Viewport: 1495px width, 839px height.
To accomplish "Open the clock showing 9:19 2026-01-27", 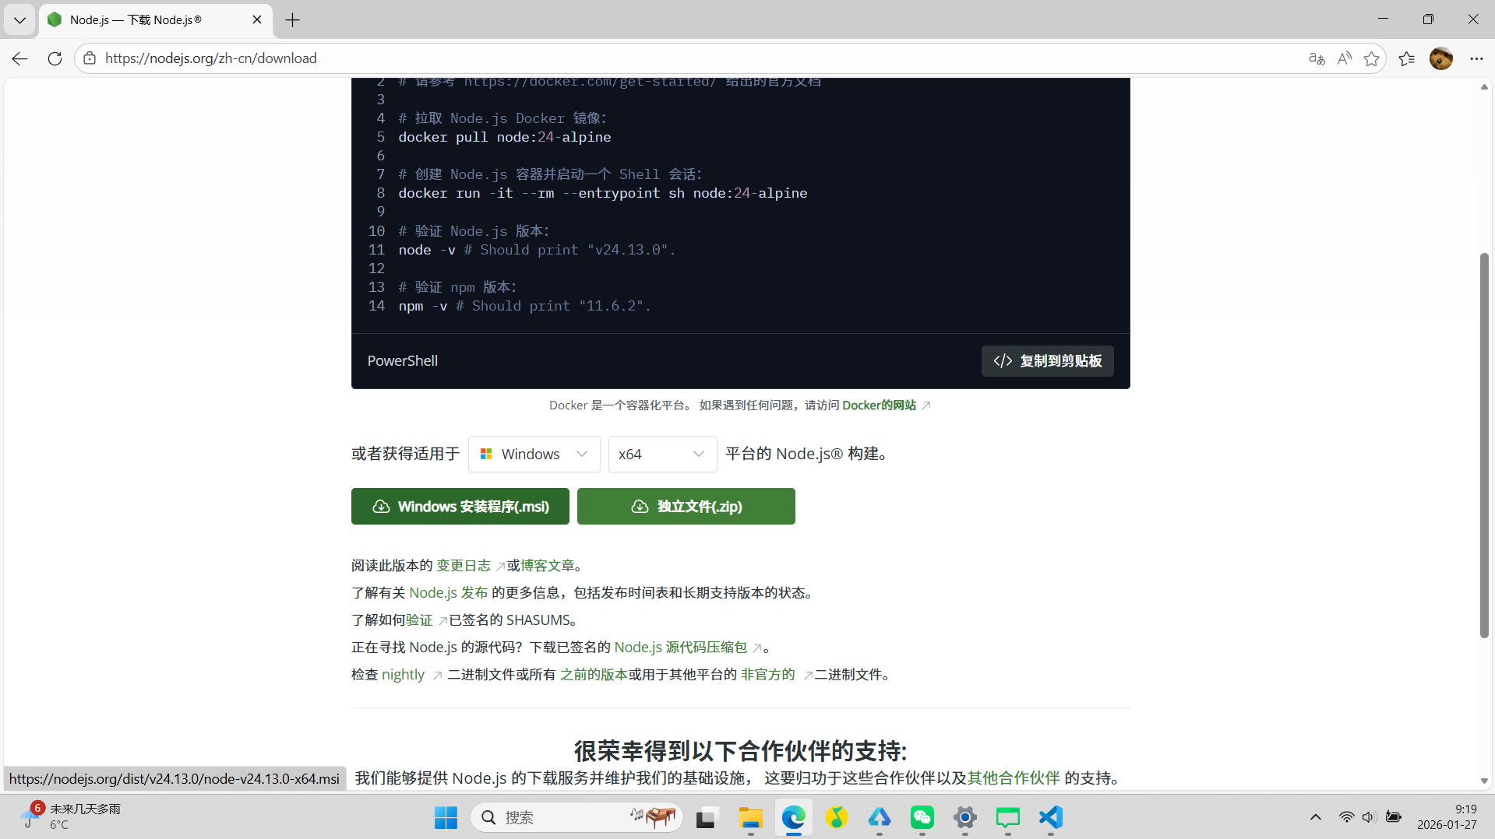I will pos(1447,817).
